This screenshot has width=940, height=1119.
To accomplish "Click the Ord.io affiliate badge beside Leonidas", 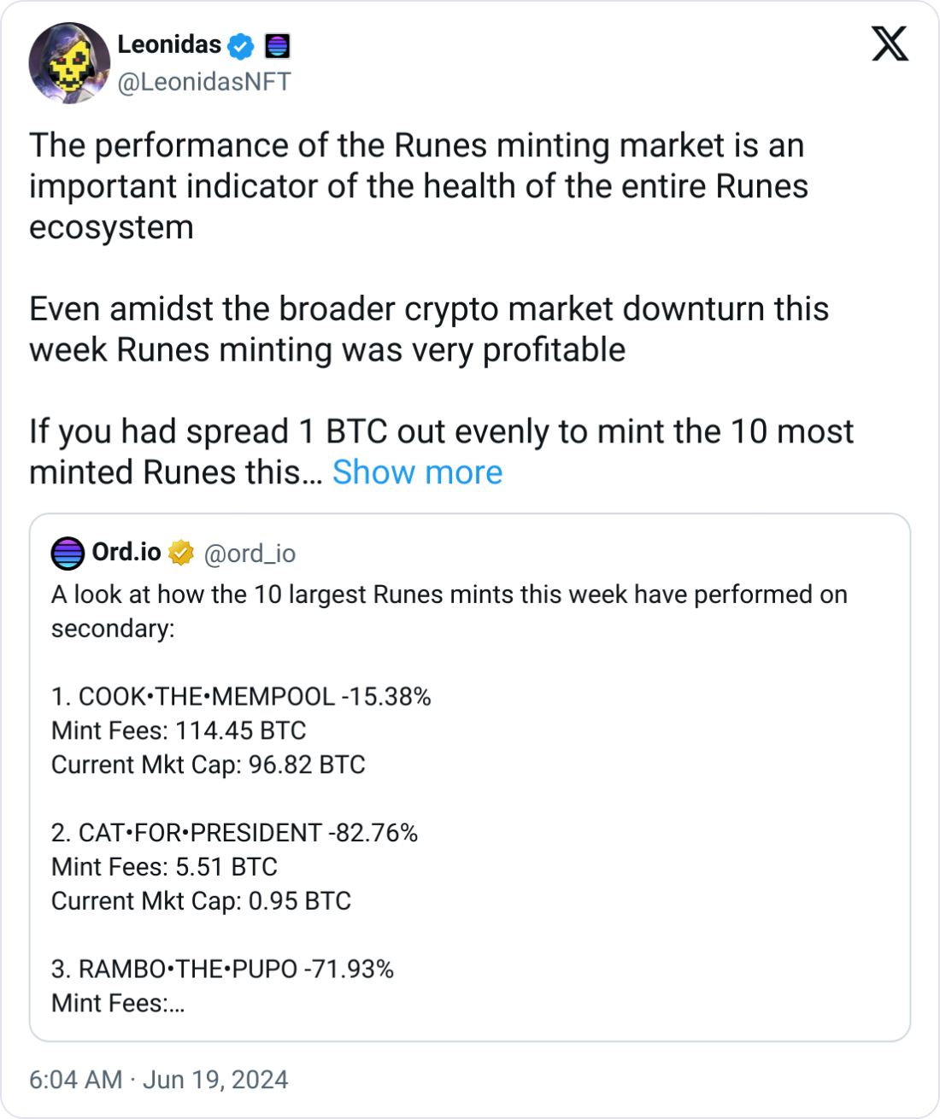I will coord(278,45).
